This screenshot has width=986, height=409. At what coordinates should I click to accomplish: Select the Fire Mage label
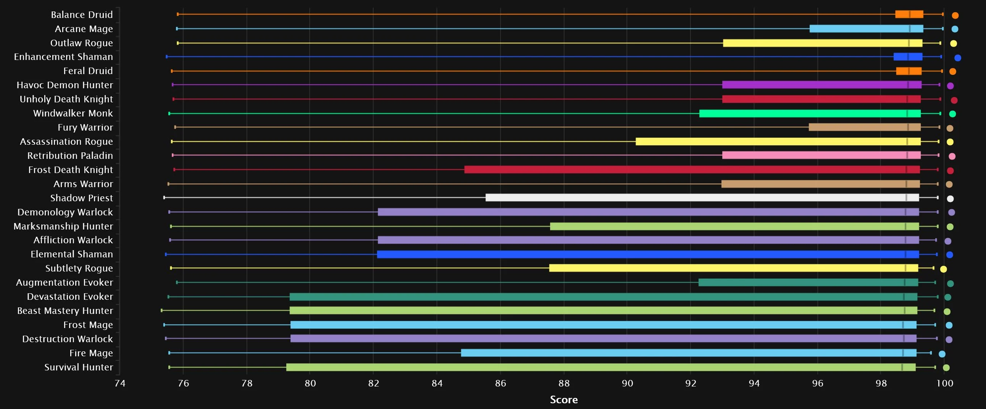(x=91, y=353)
